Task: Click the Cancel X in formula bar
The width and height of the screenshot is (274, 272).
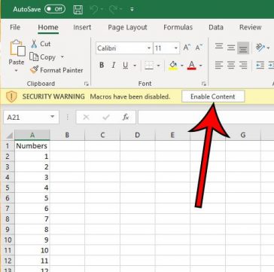Action: click(x=86, y=118)
